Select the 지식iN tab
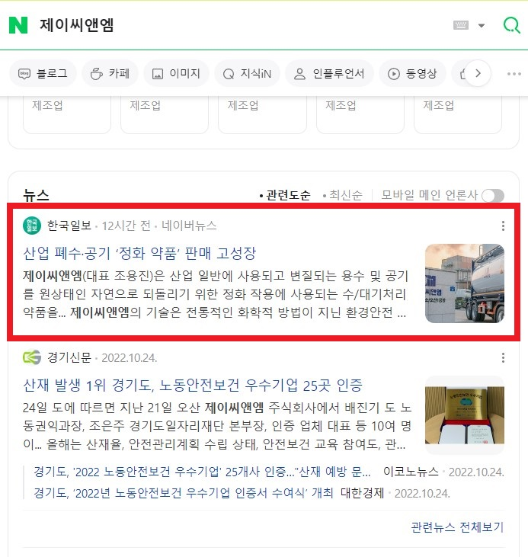 (248, 74)
